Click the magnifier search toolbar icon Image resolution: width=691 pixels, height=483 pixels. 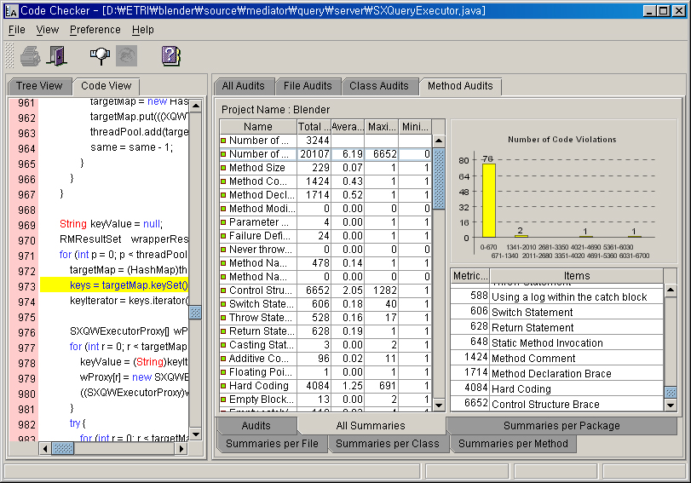point(101,56)
